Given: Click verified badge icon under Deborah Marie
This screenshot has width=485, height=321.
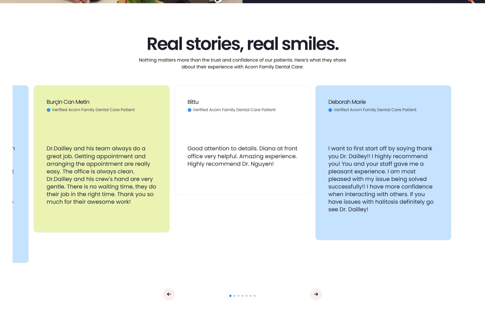Looking at the screenshot, I should [330, 110].
